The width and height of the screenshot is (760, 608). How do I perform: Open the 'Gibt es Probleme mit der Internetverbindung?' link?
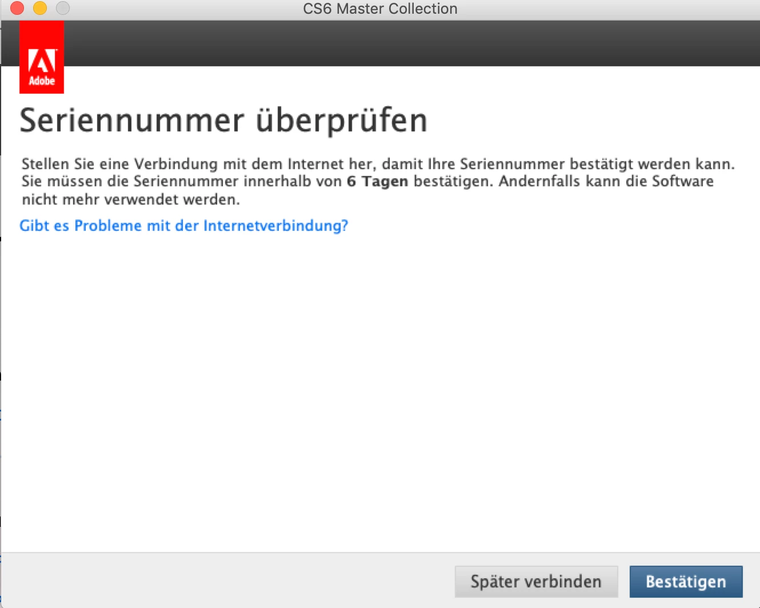[183, 226]
